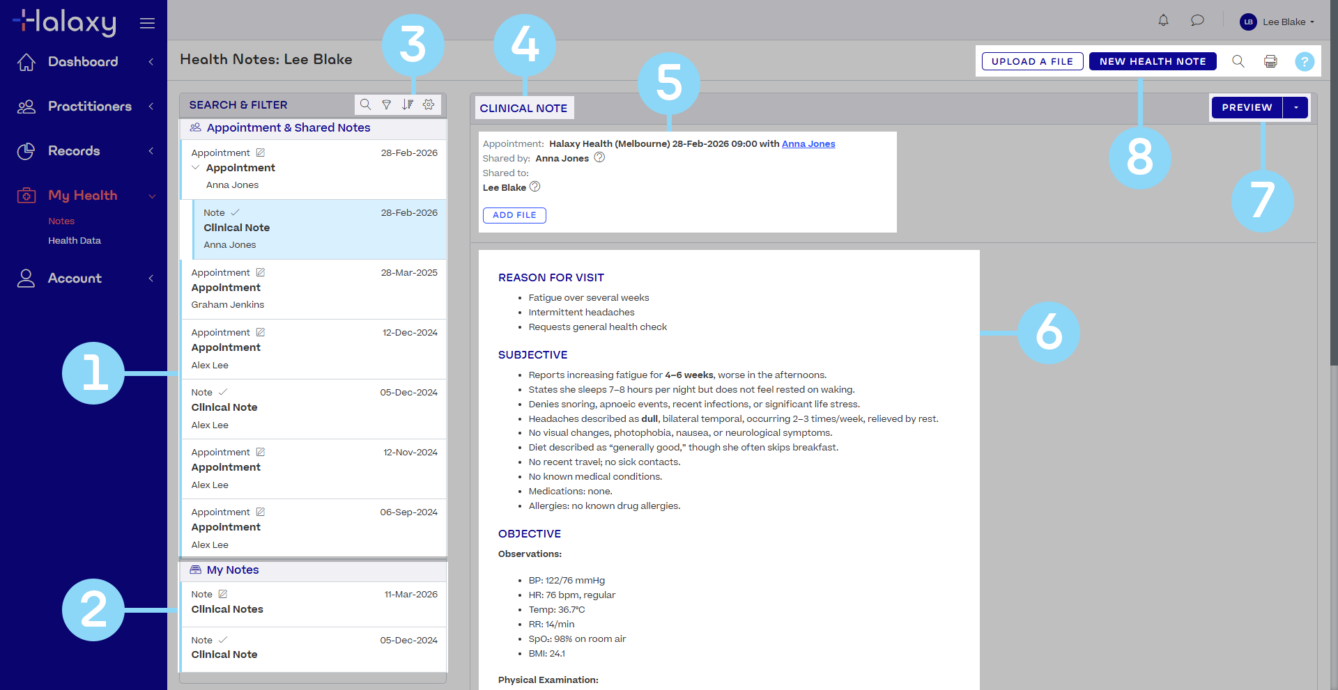Click the New Health Note button
1338x690 pixels.
[1153, 61]
